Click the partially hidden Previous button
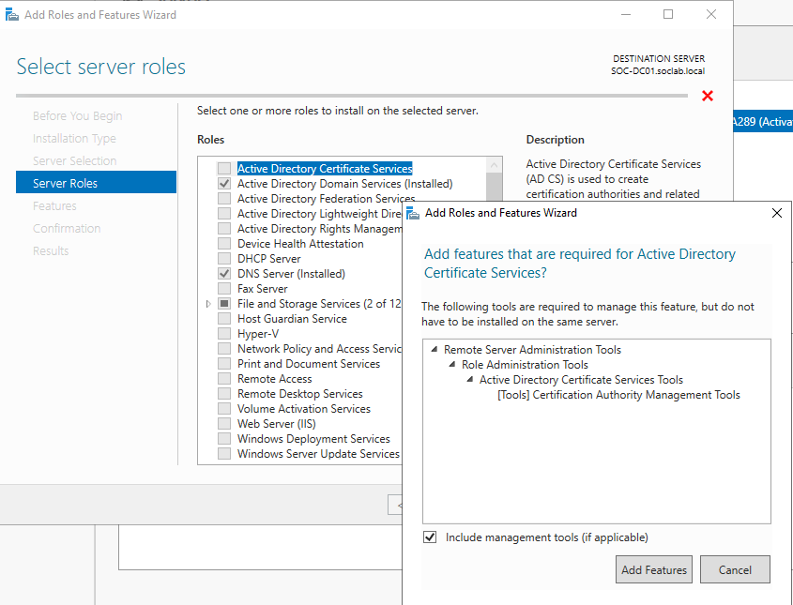The image size is (793, 605). [x=395, y=505]
